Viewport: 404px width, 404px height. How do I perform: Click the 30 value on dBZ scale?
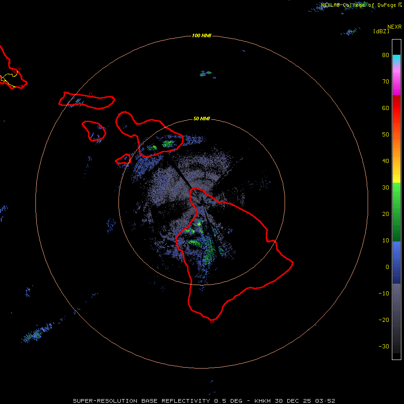click(386, 188)
